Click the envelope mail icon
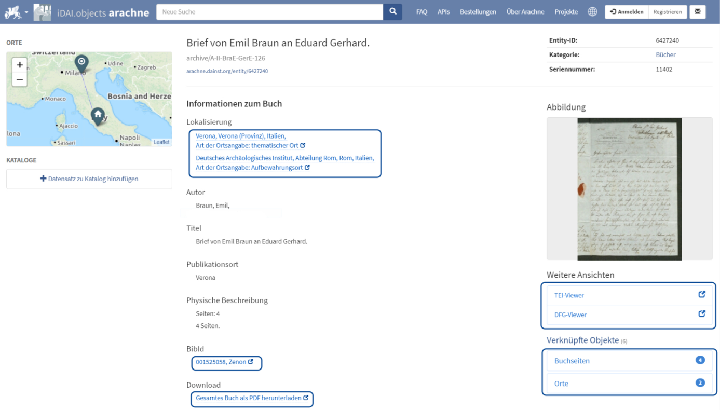This screenshot has height=410, width=720. (x=697, y=11)
